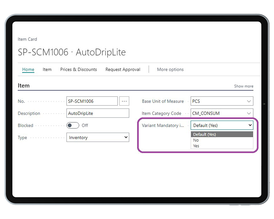Image resolution: width=274 pixels, height=219 pixels.
Task: Choose Yes in the Variant Mandatory list
Action: [196, 146]
